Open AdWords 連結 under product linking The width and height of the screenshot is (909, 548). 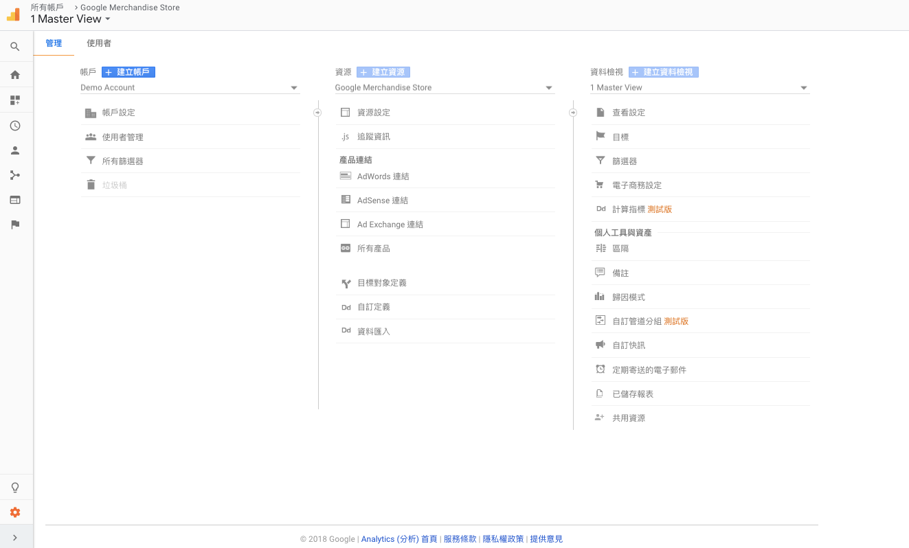click(x=383, y=176)
